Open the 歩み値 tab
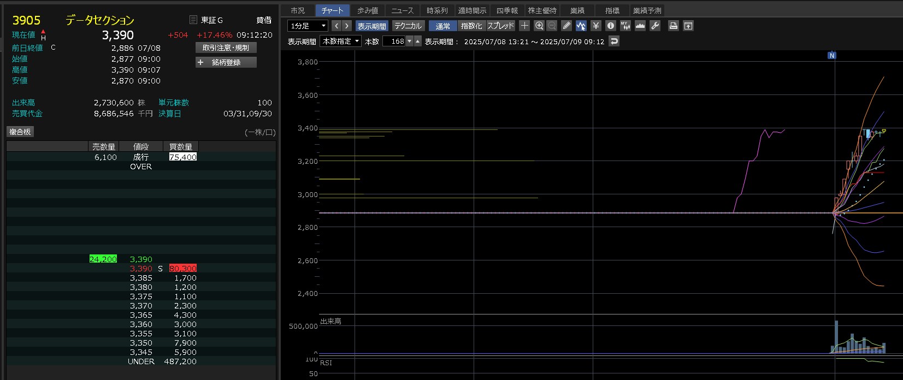This screenshot has width=903, height=380. 368,10
